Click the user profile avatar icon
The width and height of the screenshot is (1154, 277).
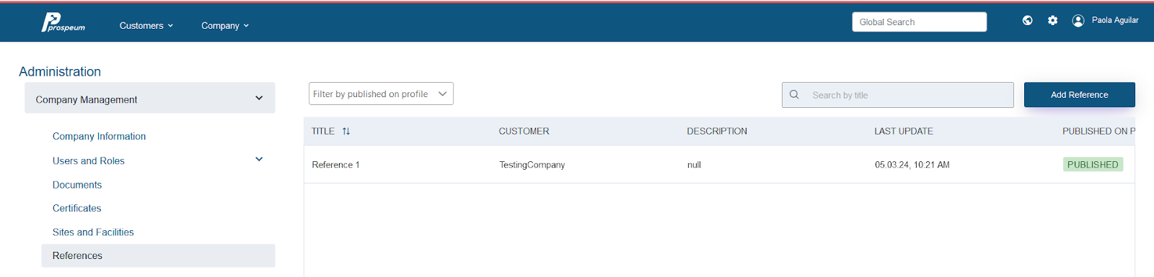pyautogui.click(x=1078, y=21)
